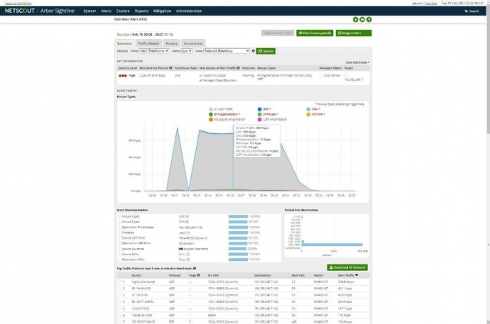Toggle DNS series legend circle

[308, 109]
